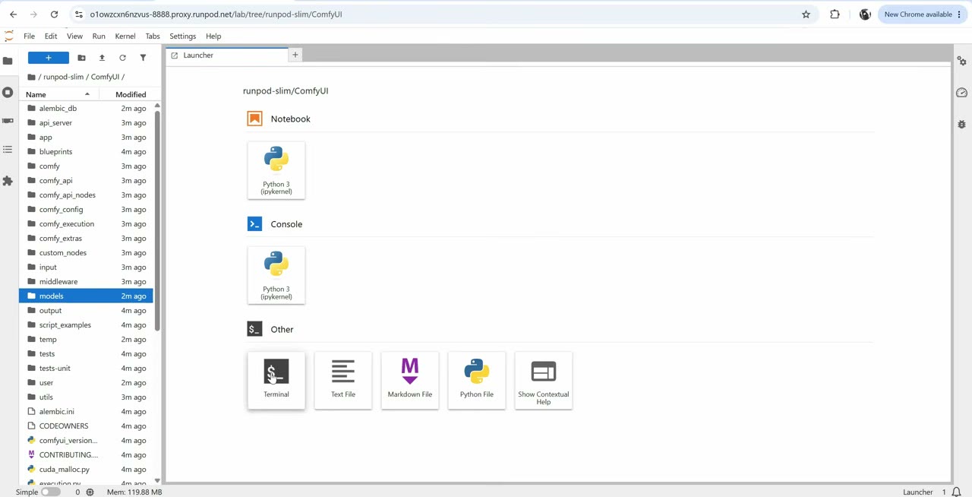
Task: Launch a new Terminal
Action: coord(276,380)
